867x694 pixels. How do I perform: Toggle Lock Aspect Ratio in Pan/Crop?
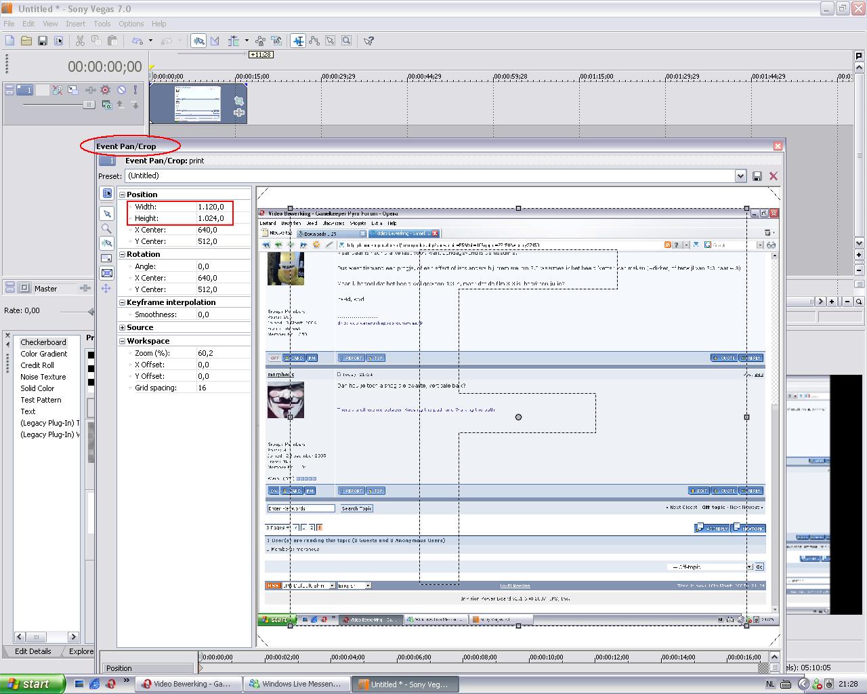pos(107,259)
